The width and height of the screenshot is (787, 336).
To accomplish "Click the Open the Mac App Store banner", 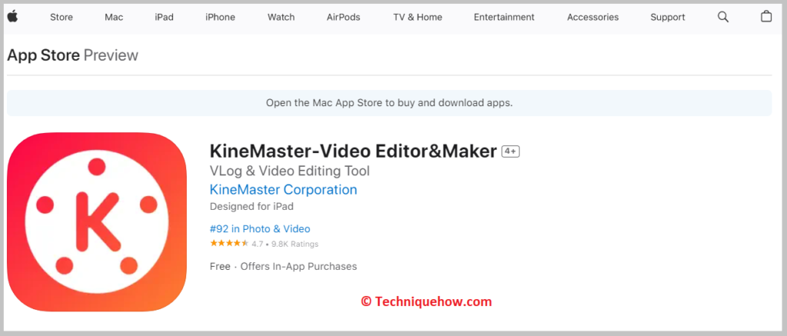I will click(389, 103).
